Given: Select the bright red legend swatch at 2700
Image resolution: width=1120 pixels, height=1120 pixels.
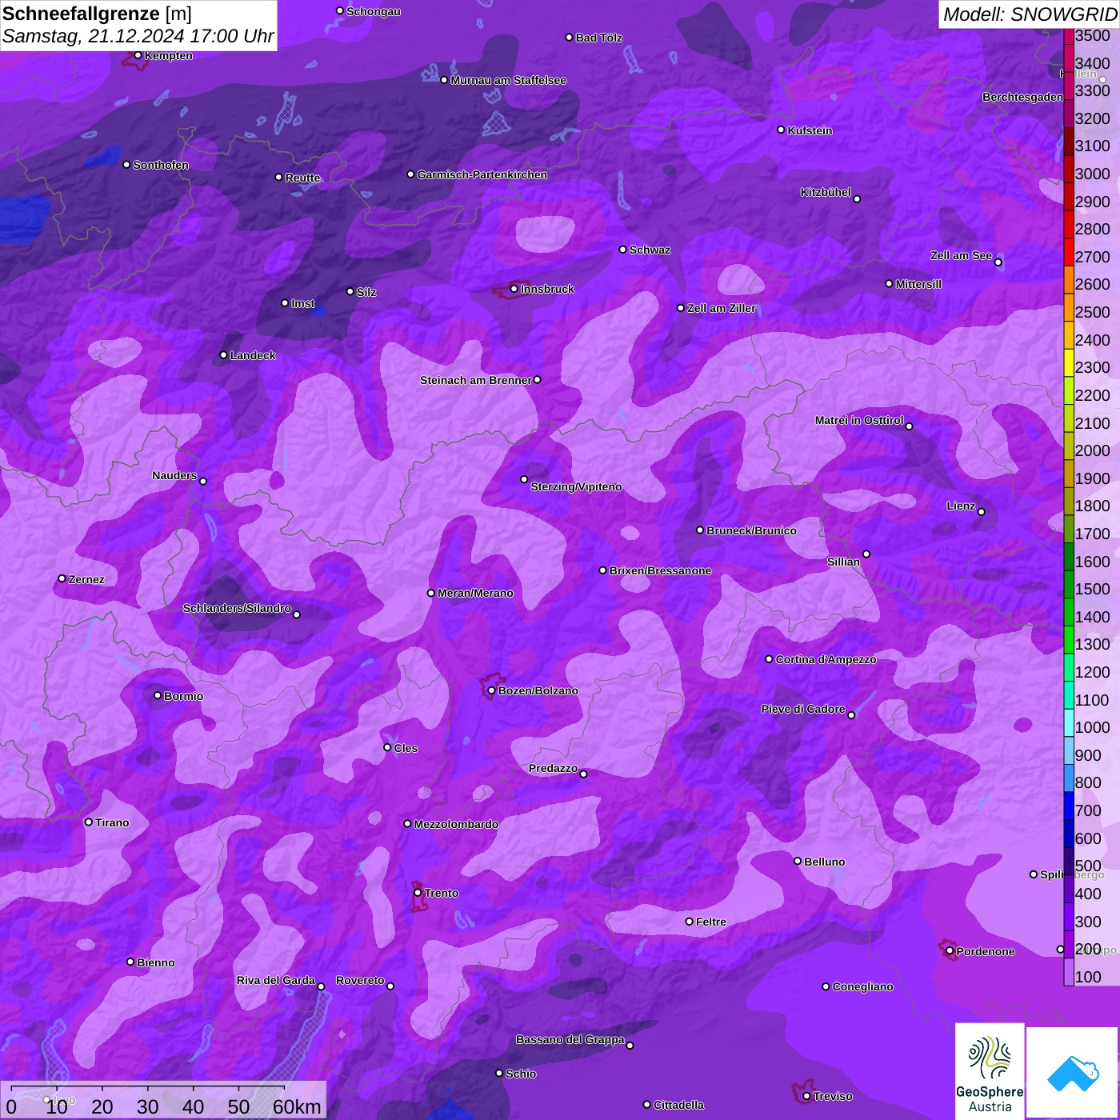Looking at the screenshot, I should pos(1069,253).
